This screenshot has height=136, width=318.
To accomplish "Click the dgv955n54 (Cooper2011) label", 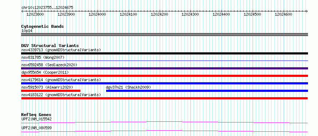I will coord(45,72).
